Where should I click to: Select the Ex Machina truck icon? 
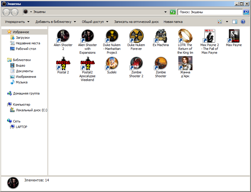[x=161, y=36]
